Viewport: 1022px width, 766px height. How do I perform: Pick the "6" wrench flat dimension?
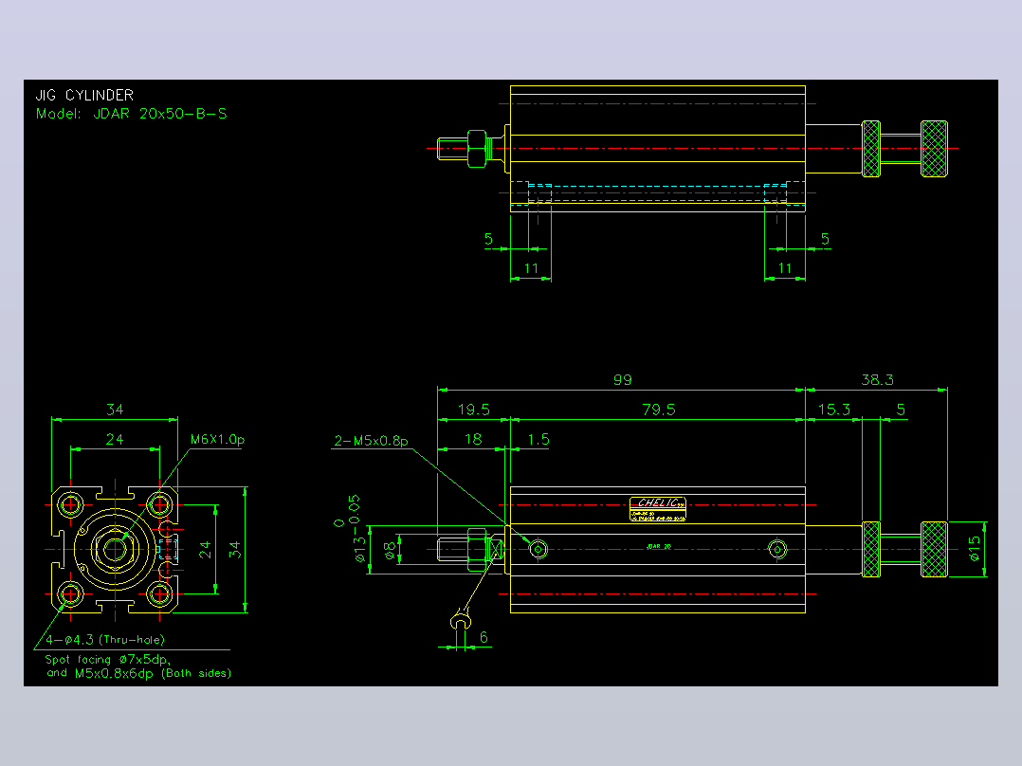point(484,637)
